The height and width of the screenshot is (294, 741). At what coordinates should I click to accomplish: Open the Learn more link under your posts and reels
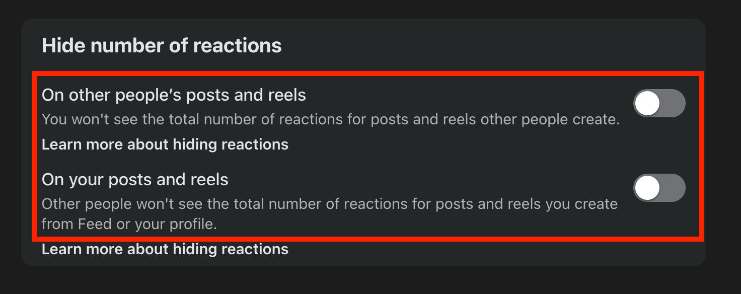click(x=165, y=249)
